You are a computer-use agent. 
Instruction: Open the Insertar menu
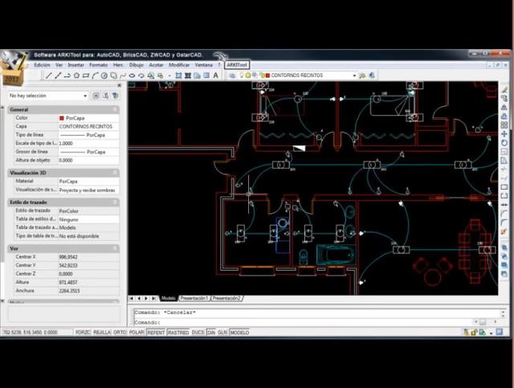click(75, 65)
